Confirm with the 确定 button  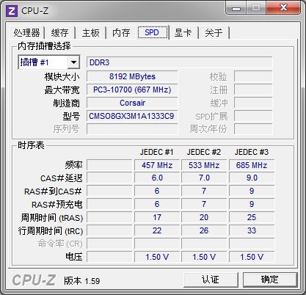point(270,280)
